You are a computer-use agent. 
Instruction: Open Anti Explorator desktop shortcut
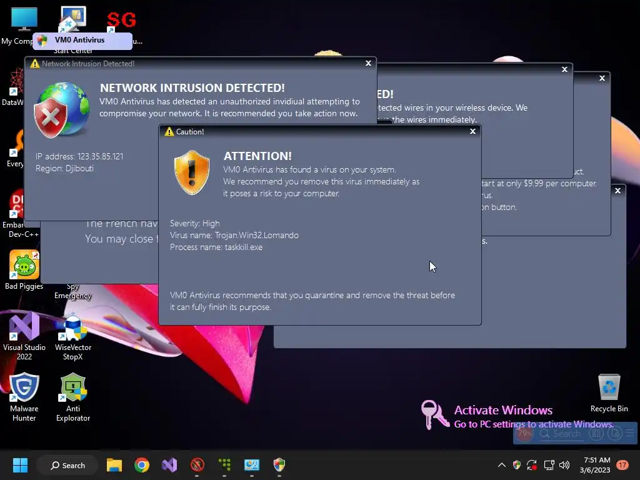point(73,397)
